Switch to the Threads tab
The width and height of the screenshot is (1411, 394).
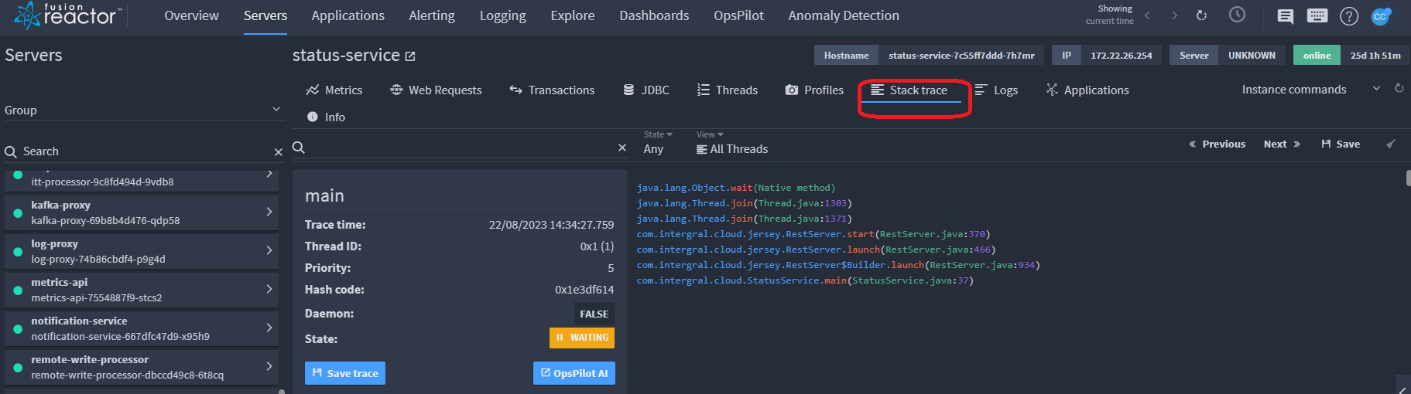pos(728,90)
